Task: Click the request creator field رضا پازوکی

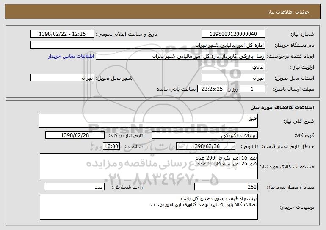Action: coord(180,56)
